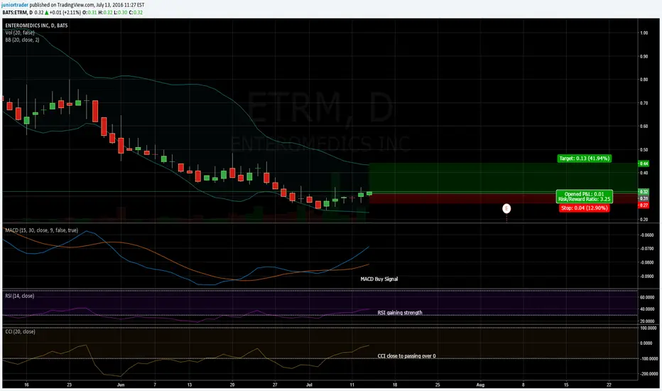Screen dimensions: 662x391
Task: Click the 0.32 current price tag
Action: 644,192
